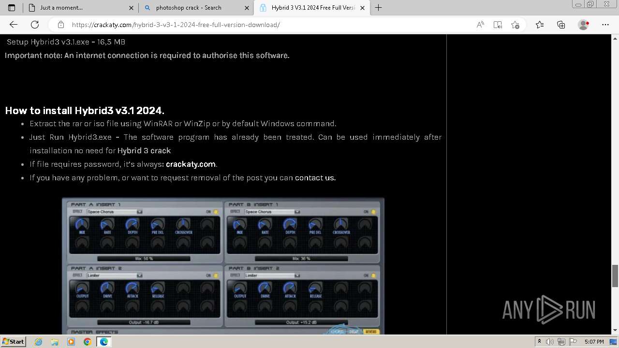Close the Hybrid 3 V3.1 2024 tab
The height and width of the screenshot is (348, 619).
pos(363,8)
